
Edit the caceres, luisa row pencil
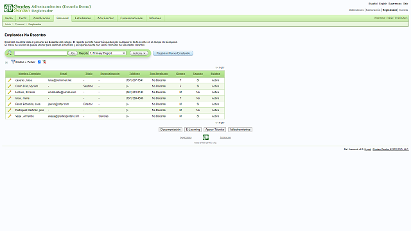click(x=10, y=80)
